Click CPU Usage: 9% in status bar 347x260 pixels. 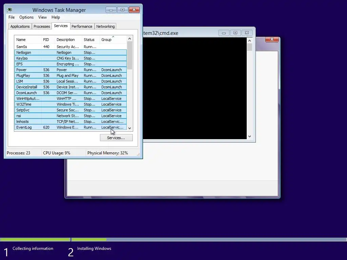[57, 153]
